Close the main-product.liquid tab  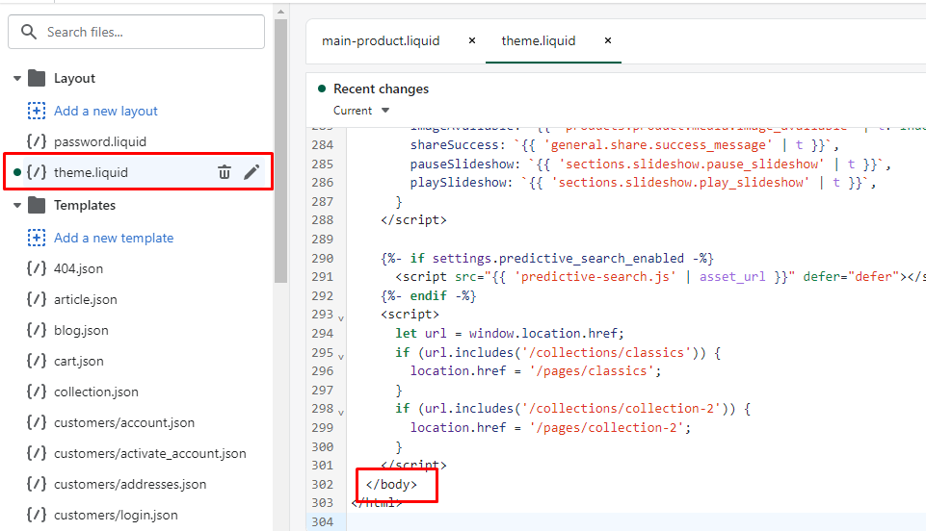(x=471, y=40)
